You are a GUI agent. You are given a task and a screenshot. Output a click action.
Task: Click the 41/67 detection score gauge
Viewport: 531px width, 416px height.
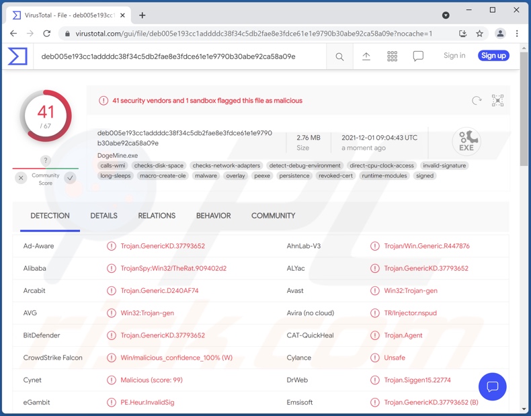click(x=46, y=116)
